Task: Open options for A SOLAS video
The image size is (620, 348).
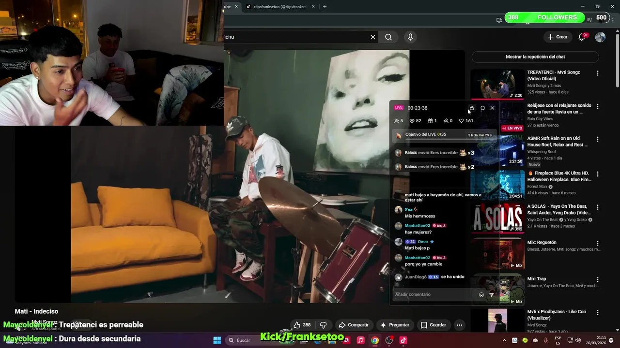Action: pyautogui.click(x=598, y=206)
